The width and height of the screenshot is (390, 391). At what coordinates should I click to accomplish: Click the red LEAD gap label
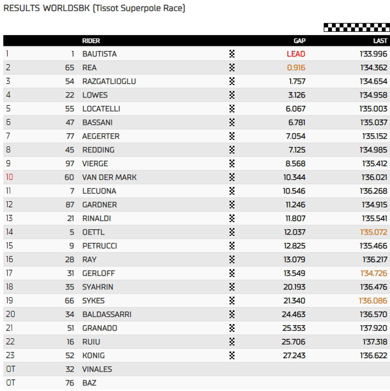(x=296, y=54)
